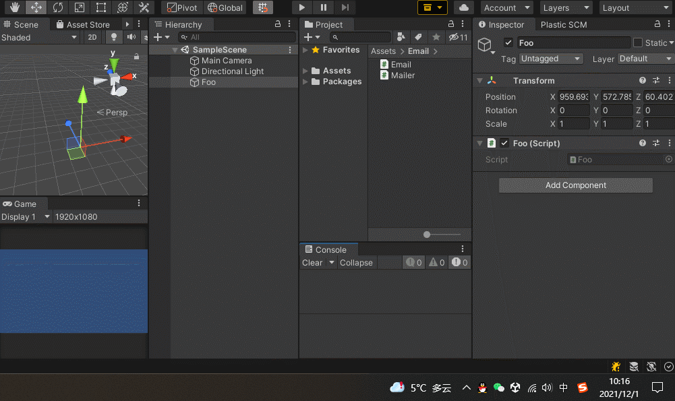The image size is (675, 401).
Task: Toggle Collapse in console
Action: click(356, 262)
